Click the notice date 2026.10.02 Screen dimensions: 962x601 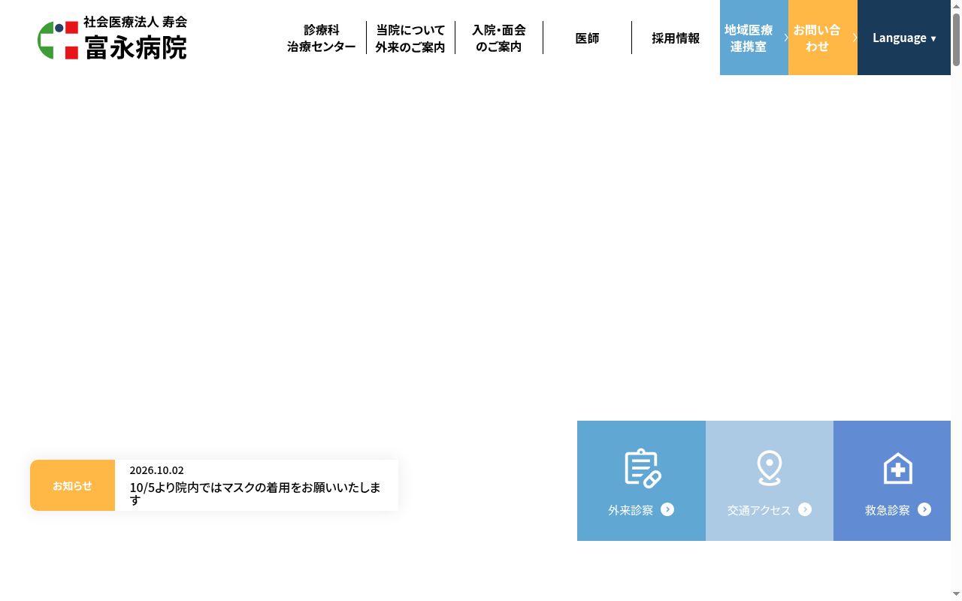(x=156, y=470)
